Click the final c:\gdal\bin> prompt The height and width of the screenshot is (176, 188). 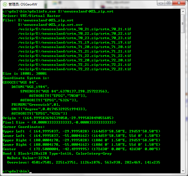[x=16, y=171]
